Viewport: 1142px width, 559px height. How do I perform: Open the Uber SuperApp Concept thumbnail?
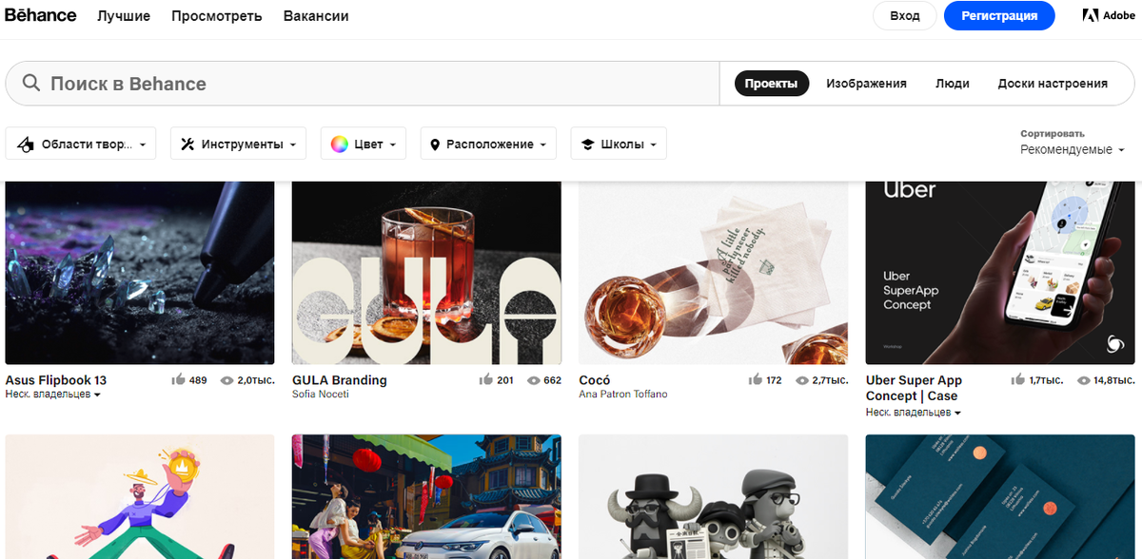[x=1000, y=273]
